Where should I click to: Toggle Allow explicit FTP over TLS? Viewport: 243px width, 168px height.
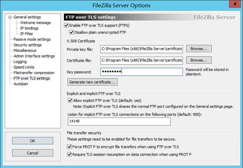(x=70, y=100)
